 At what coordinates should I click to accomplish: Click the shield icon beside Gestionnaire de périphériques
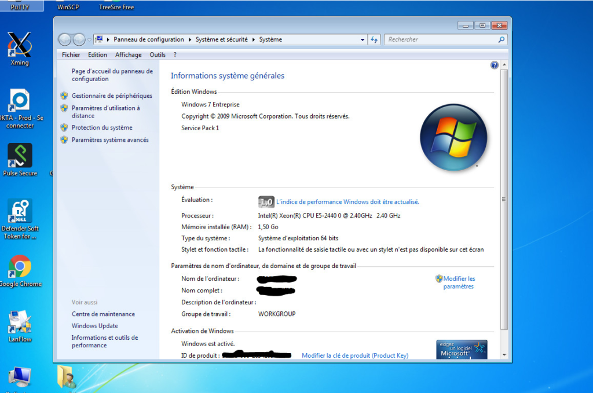(64, 96)
